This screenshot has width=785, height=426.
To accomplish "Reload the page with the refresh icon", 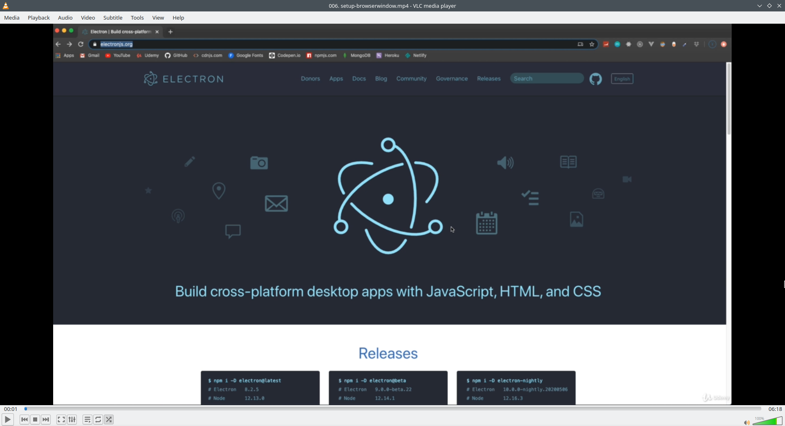I will (x=81, y=44).
